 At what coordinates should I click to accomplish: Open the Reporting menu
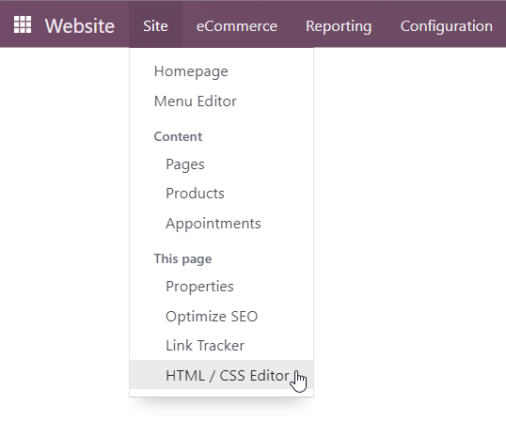[339, 25]
